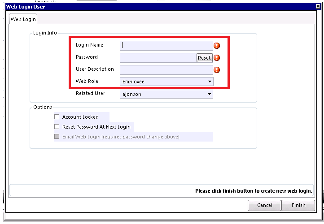Click the Cancel button

pyautogui.click(x=264, y=205)
